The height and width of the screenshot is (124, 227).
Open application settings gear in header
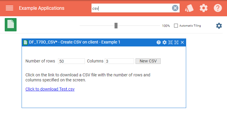(x=204, y=8)
